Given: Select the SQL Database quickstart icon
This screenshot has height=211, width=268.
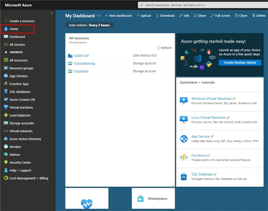Looking at the screenshot, I should [x=184, y=177].
